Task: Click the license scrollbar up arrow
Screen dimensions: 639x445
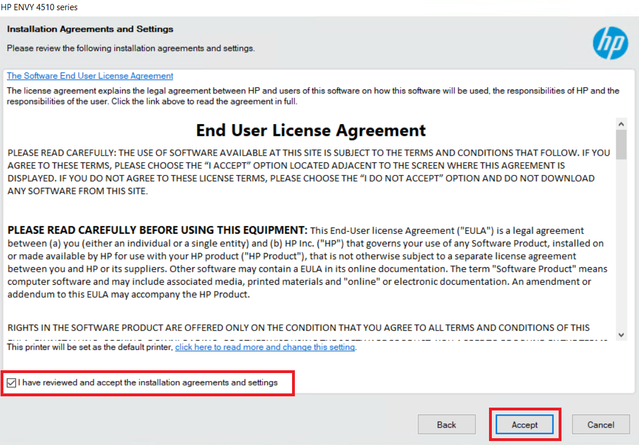Action: pyautogui.click(x=621, y=123)
